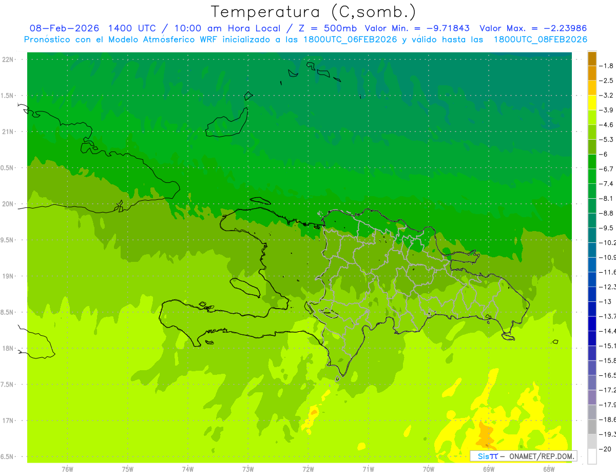Click the Valor Max. = -2.23986 text
This screenshot has width=616, height=476.
click(533, 28)
